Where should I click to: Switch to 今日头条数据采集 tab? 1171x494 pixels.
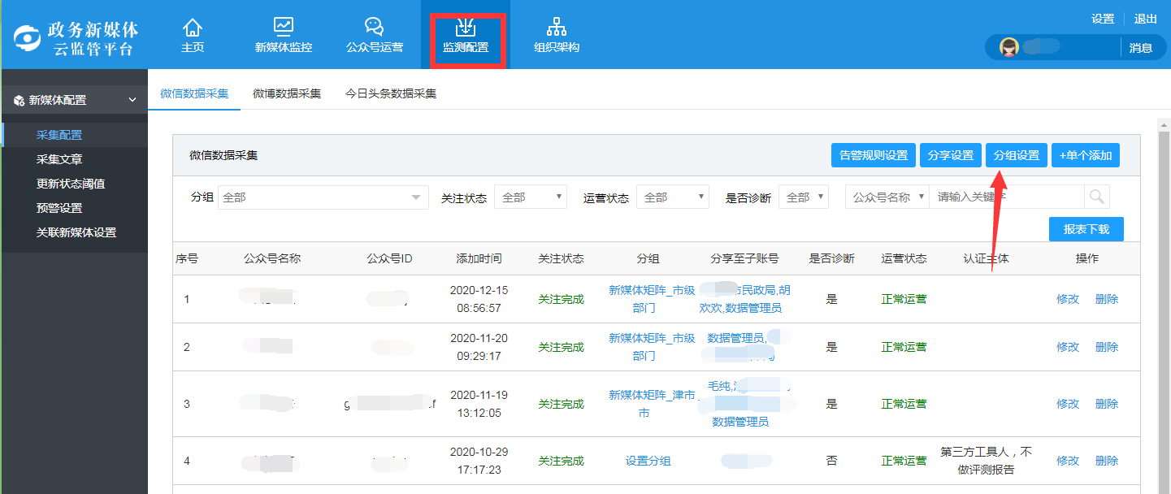pyautogui.click(x=391, y=93)
